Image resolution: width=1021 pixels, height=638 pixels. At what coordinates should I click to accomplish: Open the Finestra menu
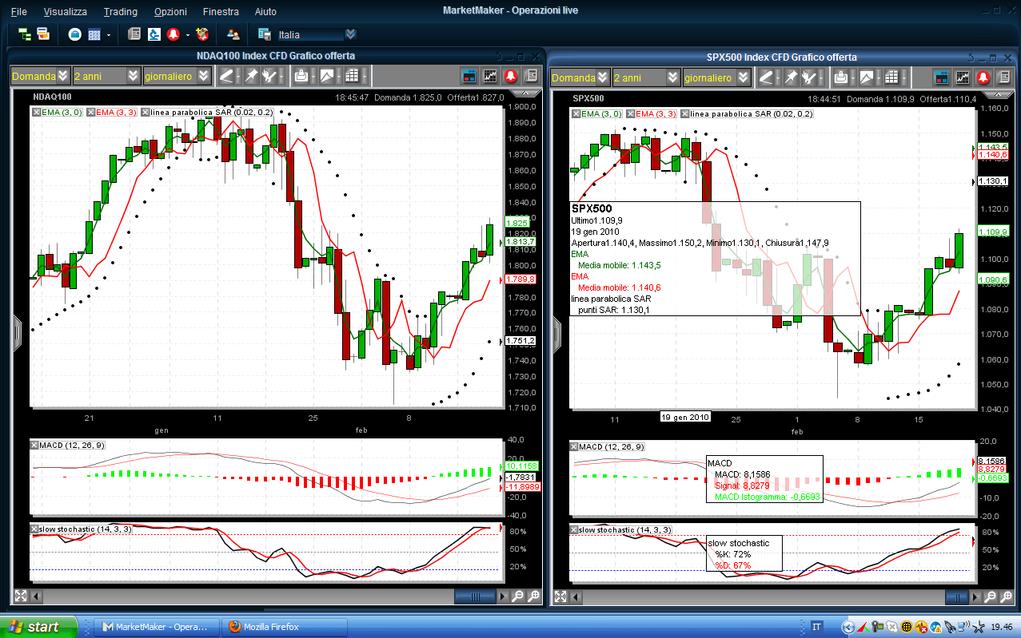[x=221, y=12]
